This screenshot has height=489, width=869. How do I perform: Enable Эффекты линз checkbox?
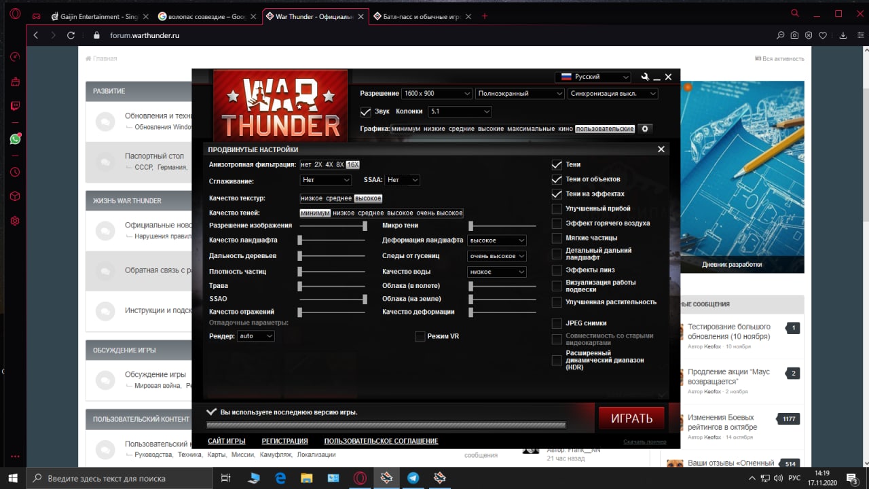tap(557, 270)
